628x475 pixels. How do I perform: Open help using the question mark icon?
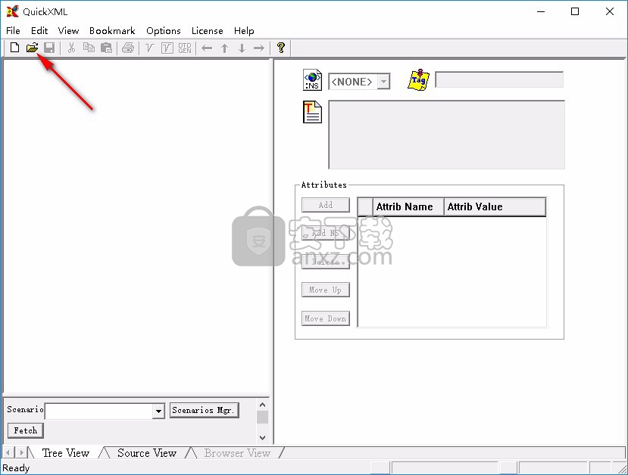(281, 48)
